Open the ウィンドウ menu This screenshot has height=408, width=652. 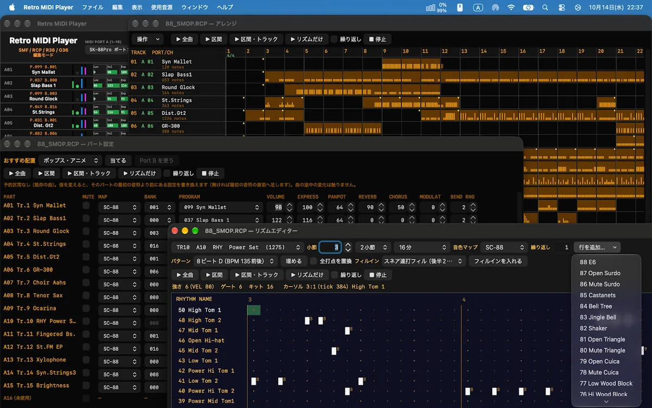tap(194, 8)
